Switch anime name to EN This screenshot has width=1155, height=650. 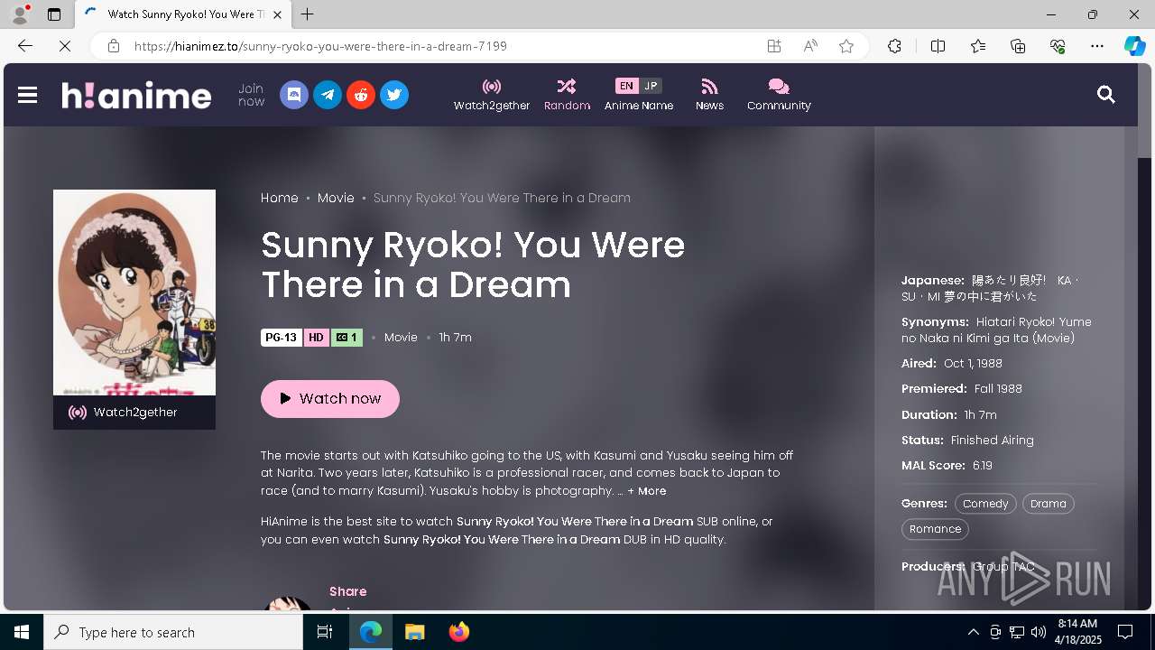[x=626, y=86]
